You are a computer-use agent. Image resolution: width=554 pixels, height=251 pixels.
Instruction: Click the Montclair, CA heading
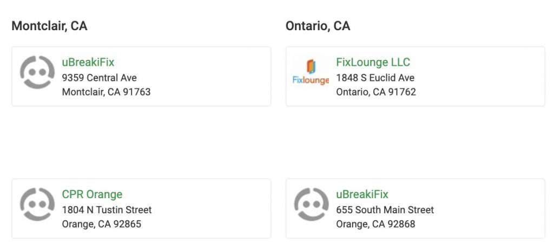tap(49, 26)
